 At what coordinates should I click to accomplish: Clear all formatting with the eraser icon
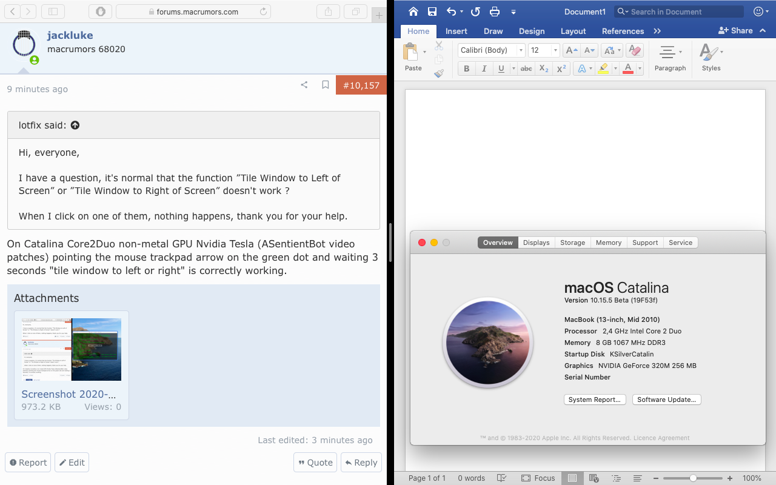(635, 50)
